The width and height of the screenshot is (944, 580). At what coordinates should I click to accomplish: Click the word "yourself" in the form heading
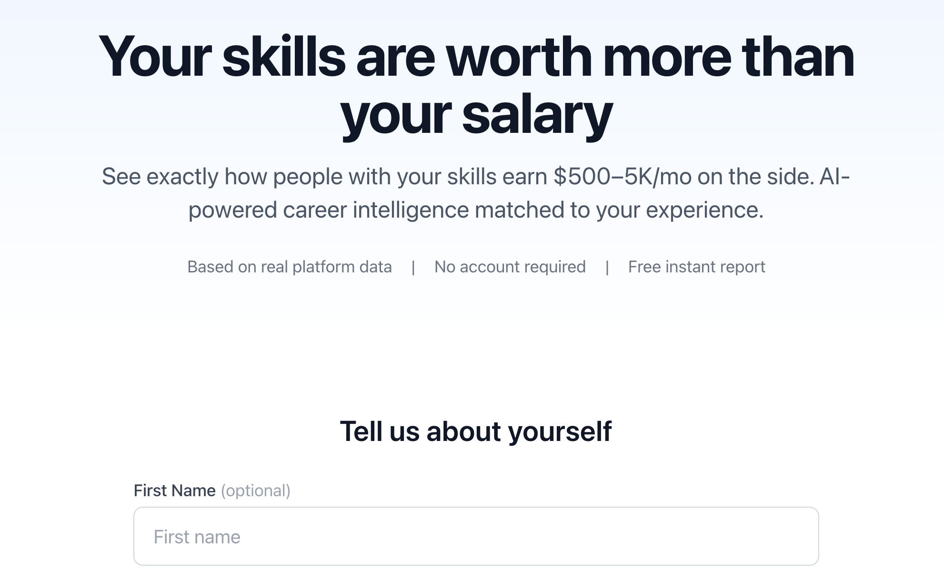[x=560, y=431]
